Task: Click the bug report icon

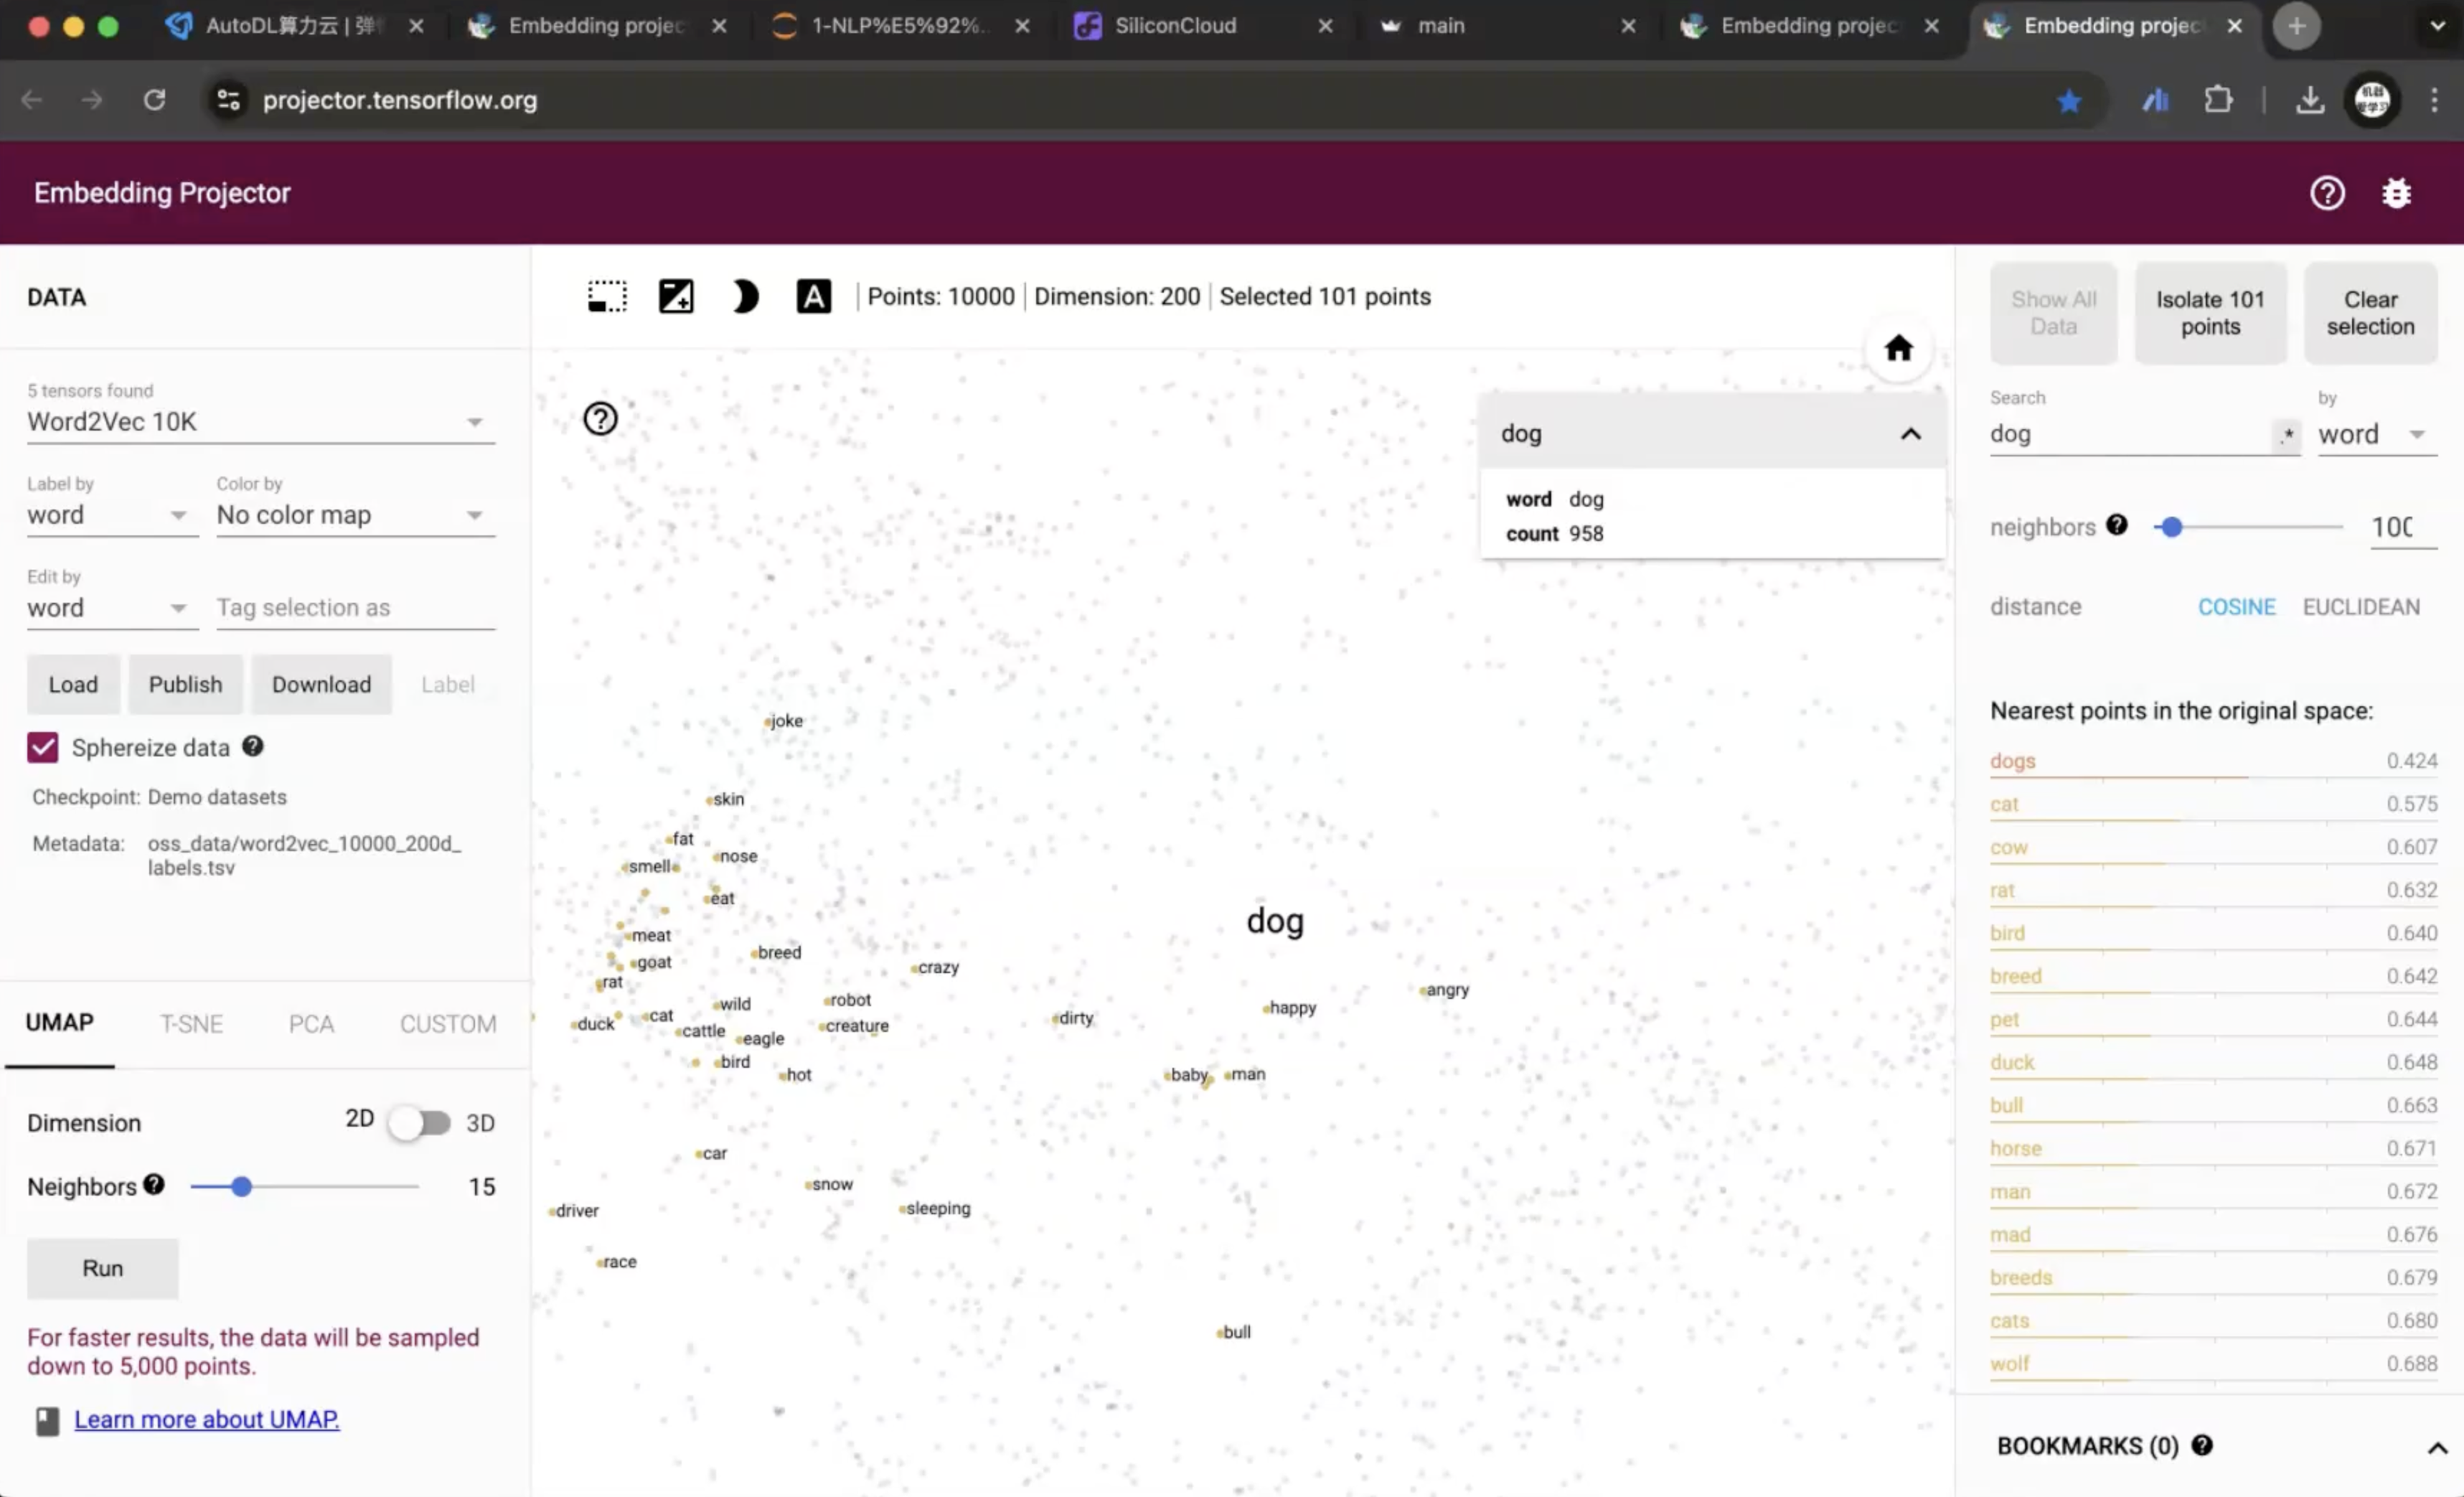Action: (x=2396, y=193)
